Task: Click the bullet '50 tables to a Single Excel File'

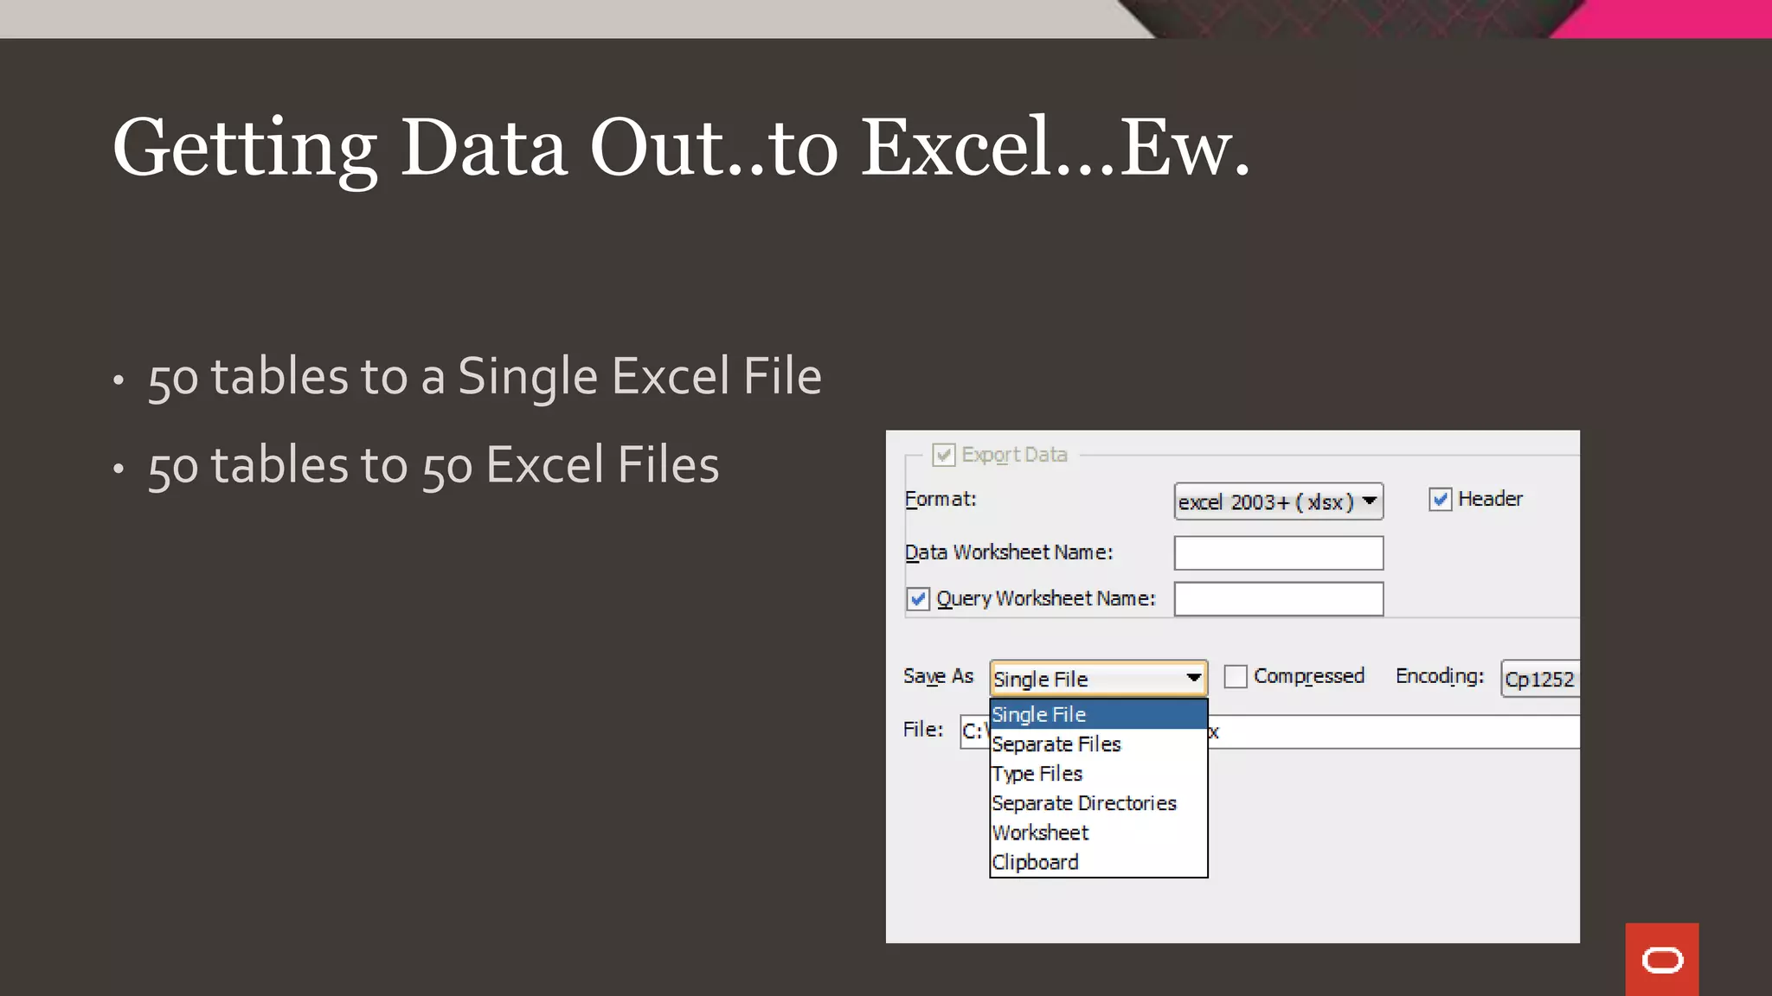Action: point(485,376)
